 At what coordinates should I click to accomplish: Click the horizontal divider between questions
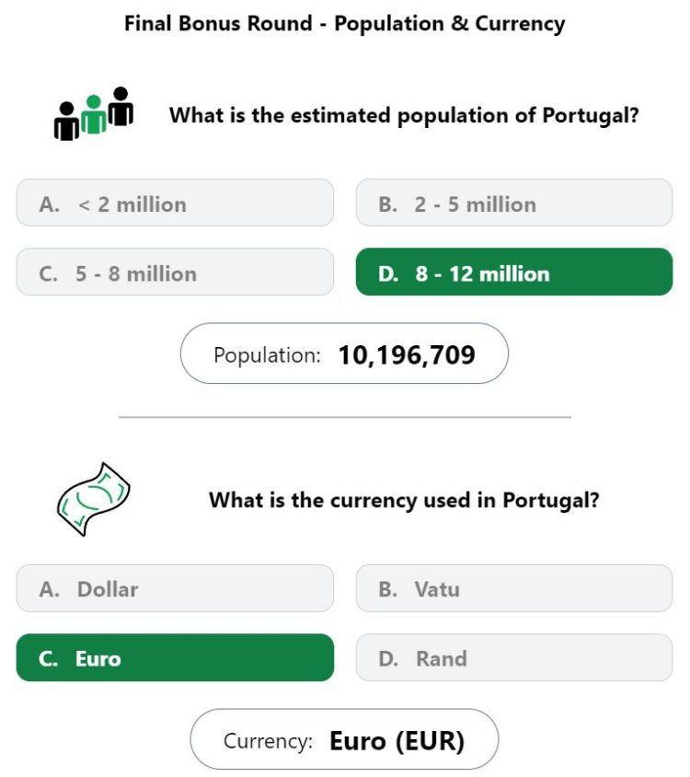[x=345, y=417]
